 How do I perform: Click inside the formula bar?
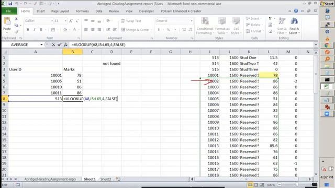click(x=192, y=44)
